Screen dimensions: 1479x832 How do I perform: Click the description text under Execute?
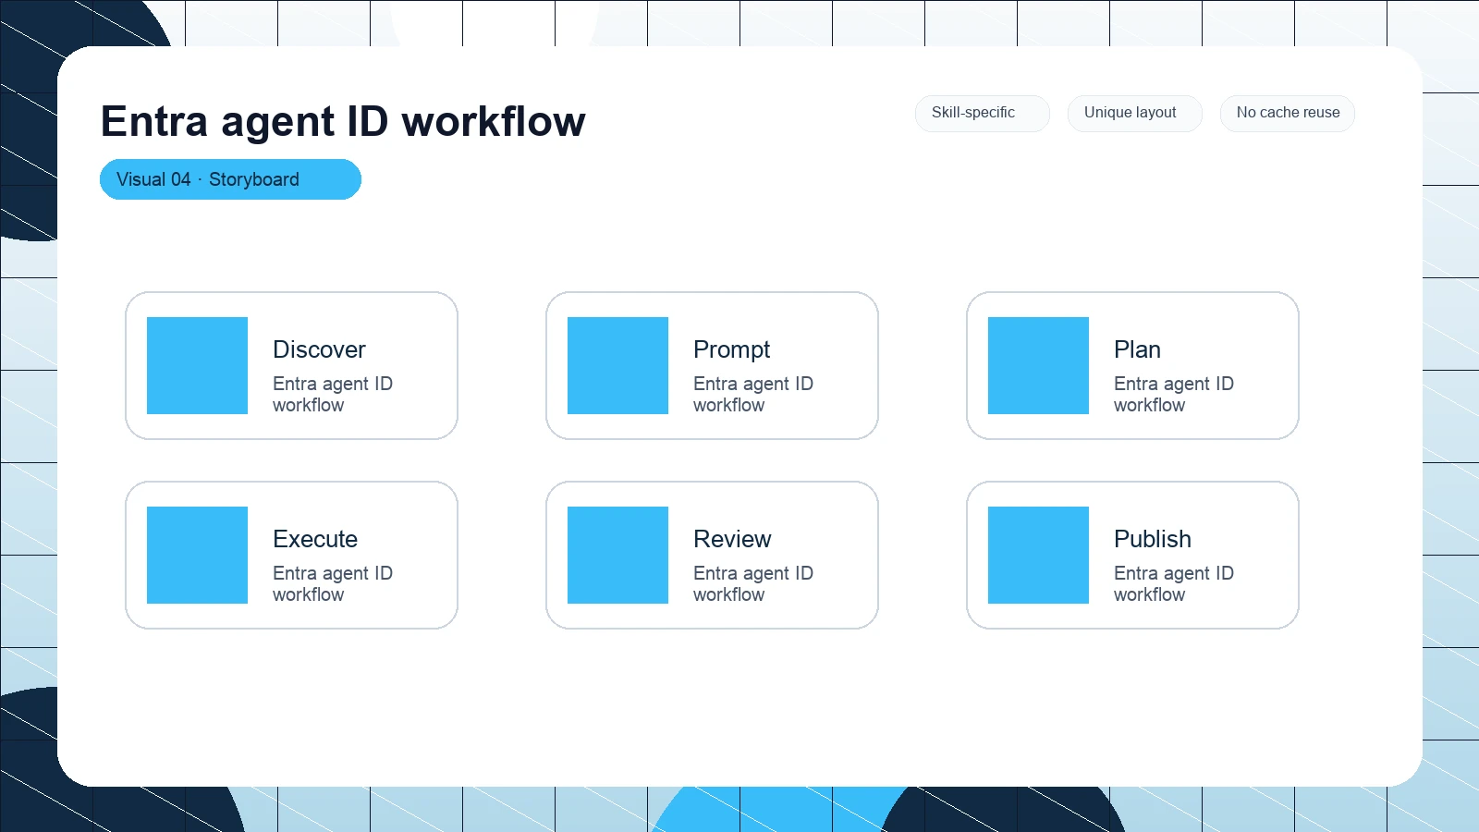333,583
